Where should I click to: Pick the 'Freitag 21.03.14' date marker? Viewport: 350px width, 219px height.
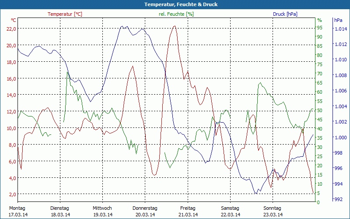[x=188, y=211]
